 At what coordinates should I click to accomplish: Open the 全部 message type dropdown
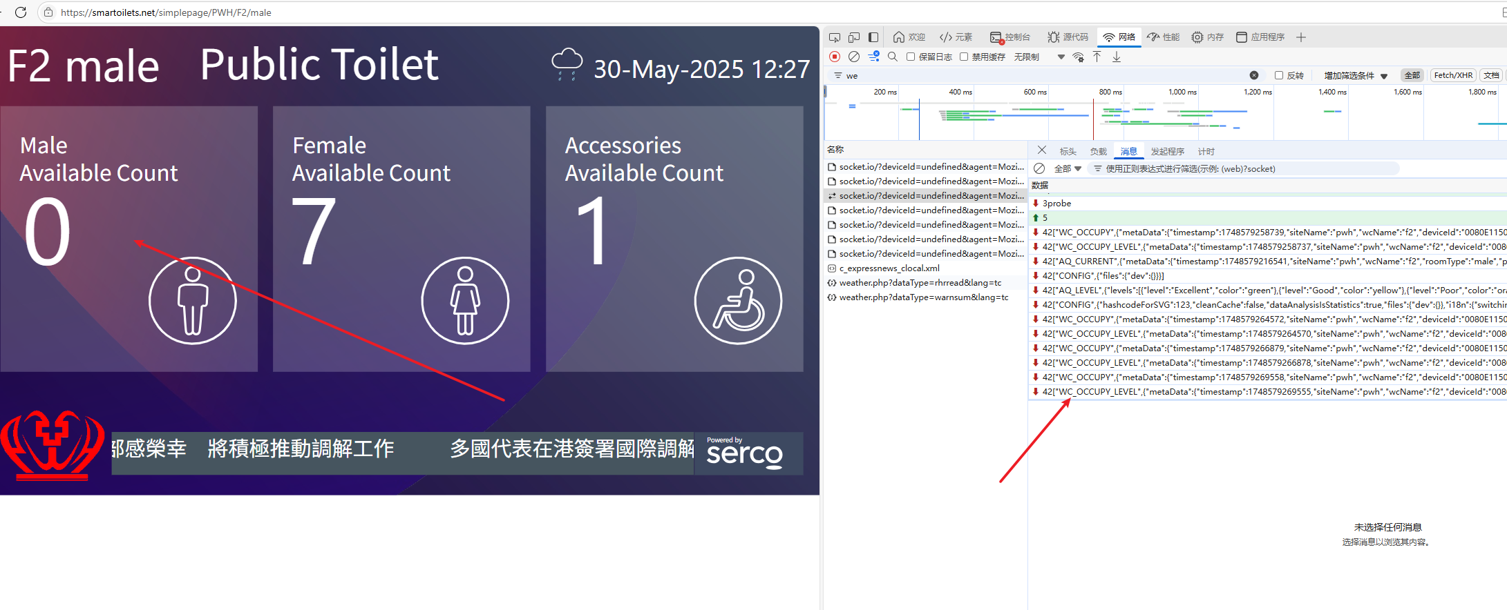click(1068, 168)
